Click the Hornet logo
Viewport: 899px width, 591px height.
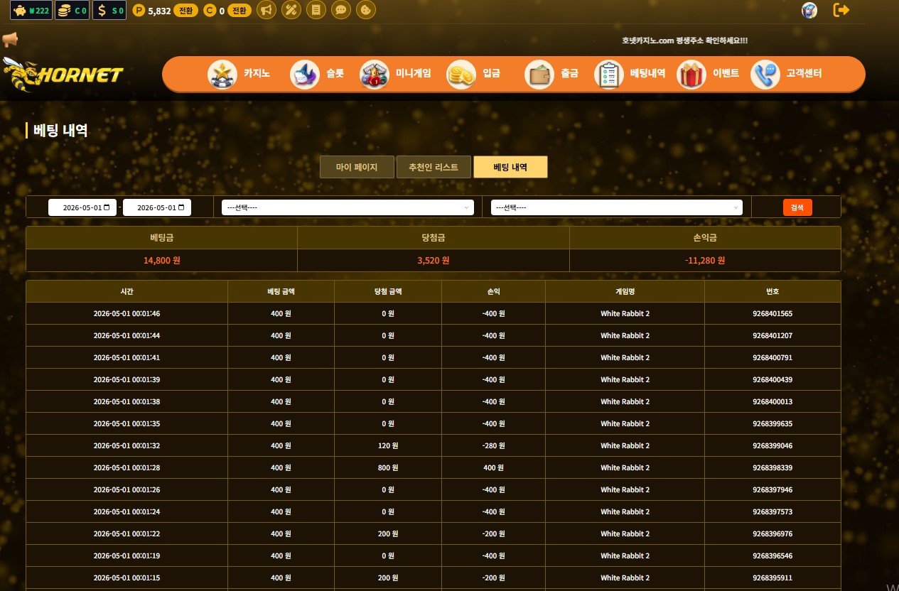pos(63,75)
